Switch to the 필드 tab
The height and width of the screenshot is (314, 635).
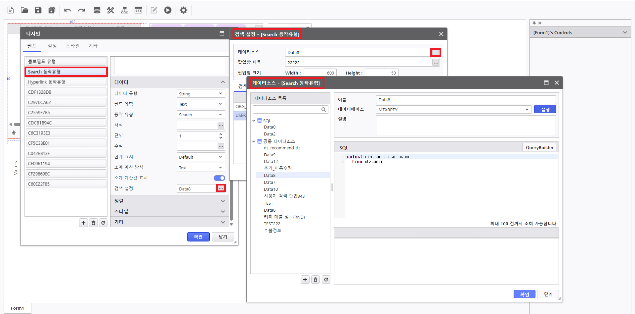tap(32, 46)
